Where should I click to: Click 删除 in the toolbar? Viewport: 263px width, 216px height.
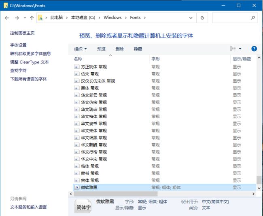point(120,49)
